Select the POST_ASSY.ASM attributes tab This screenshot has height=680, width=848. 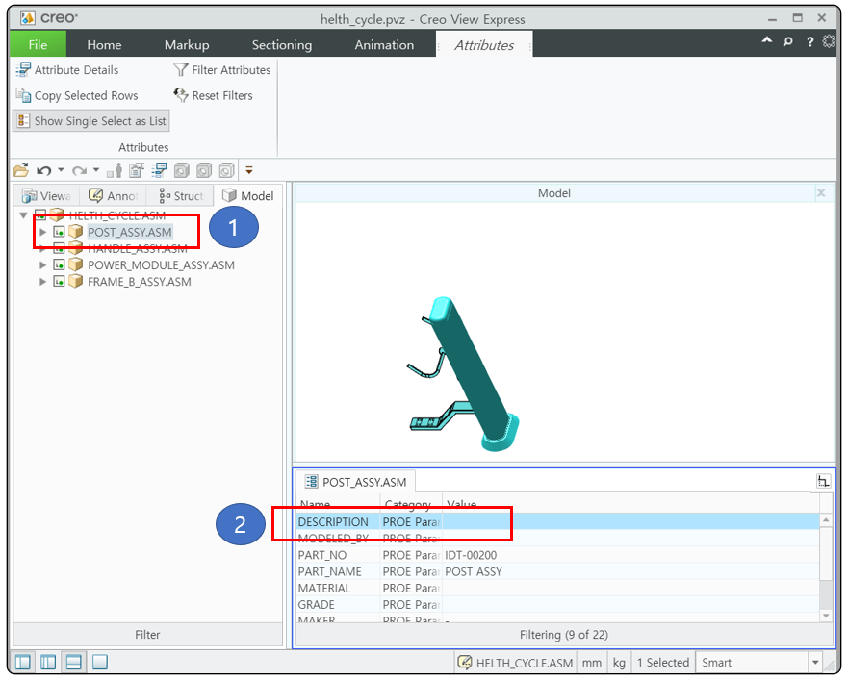tap(355, 482)
